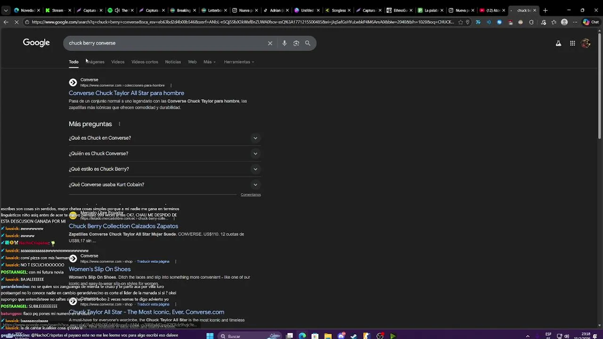Open the browser three-dot settings menu
The image size is (603, 339).
[575, 22]
